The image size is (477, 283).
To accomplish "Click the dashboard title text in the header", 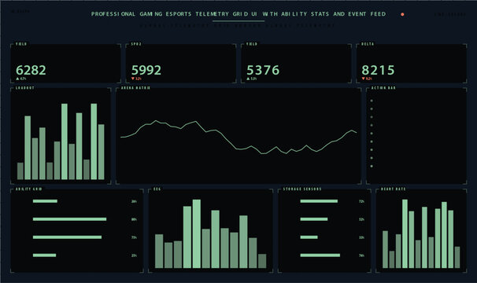I will [x=238, y=14].
